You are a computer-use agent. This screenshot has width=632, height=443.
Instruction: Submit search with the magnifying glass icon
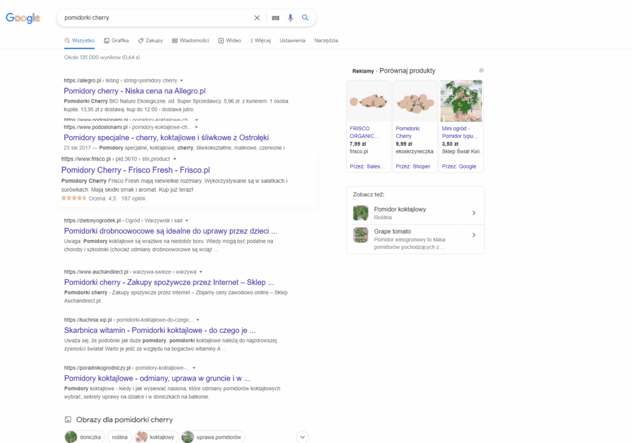pyautogui.click(x=305, y=18)
